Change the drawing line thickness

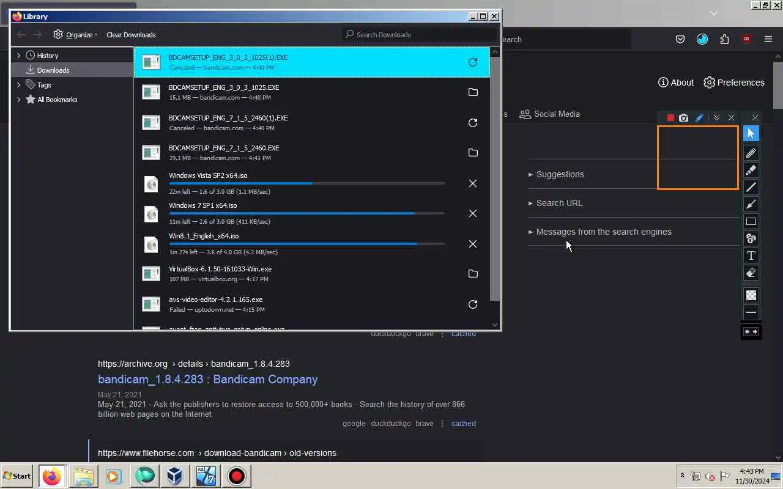pyautogui.click(x=751, y=312)
